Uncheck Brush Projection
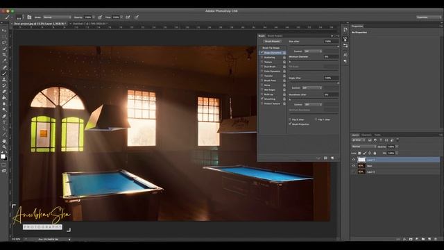 click(290, 124)
